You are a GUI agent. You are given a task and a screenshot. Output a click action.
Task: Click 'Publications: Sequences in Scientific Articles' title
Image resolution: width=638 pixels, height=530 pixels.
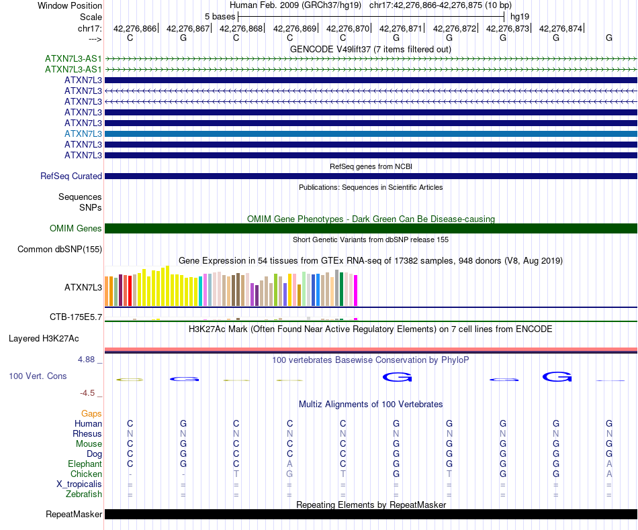pyautogui.click(x=371, y=187)
